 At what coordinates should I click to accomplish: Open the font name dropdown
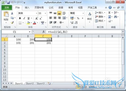coord(37,13)
